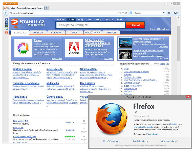Switch to the SHOP tab
This screenshot has width=194, height=151.
click(x=74, y=33)
